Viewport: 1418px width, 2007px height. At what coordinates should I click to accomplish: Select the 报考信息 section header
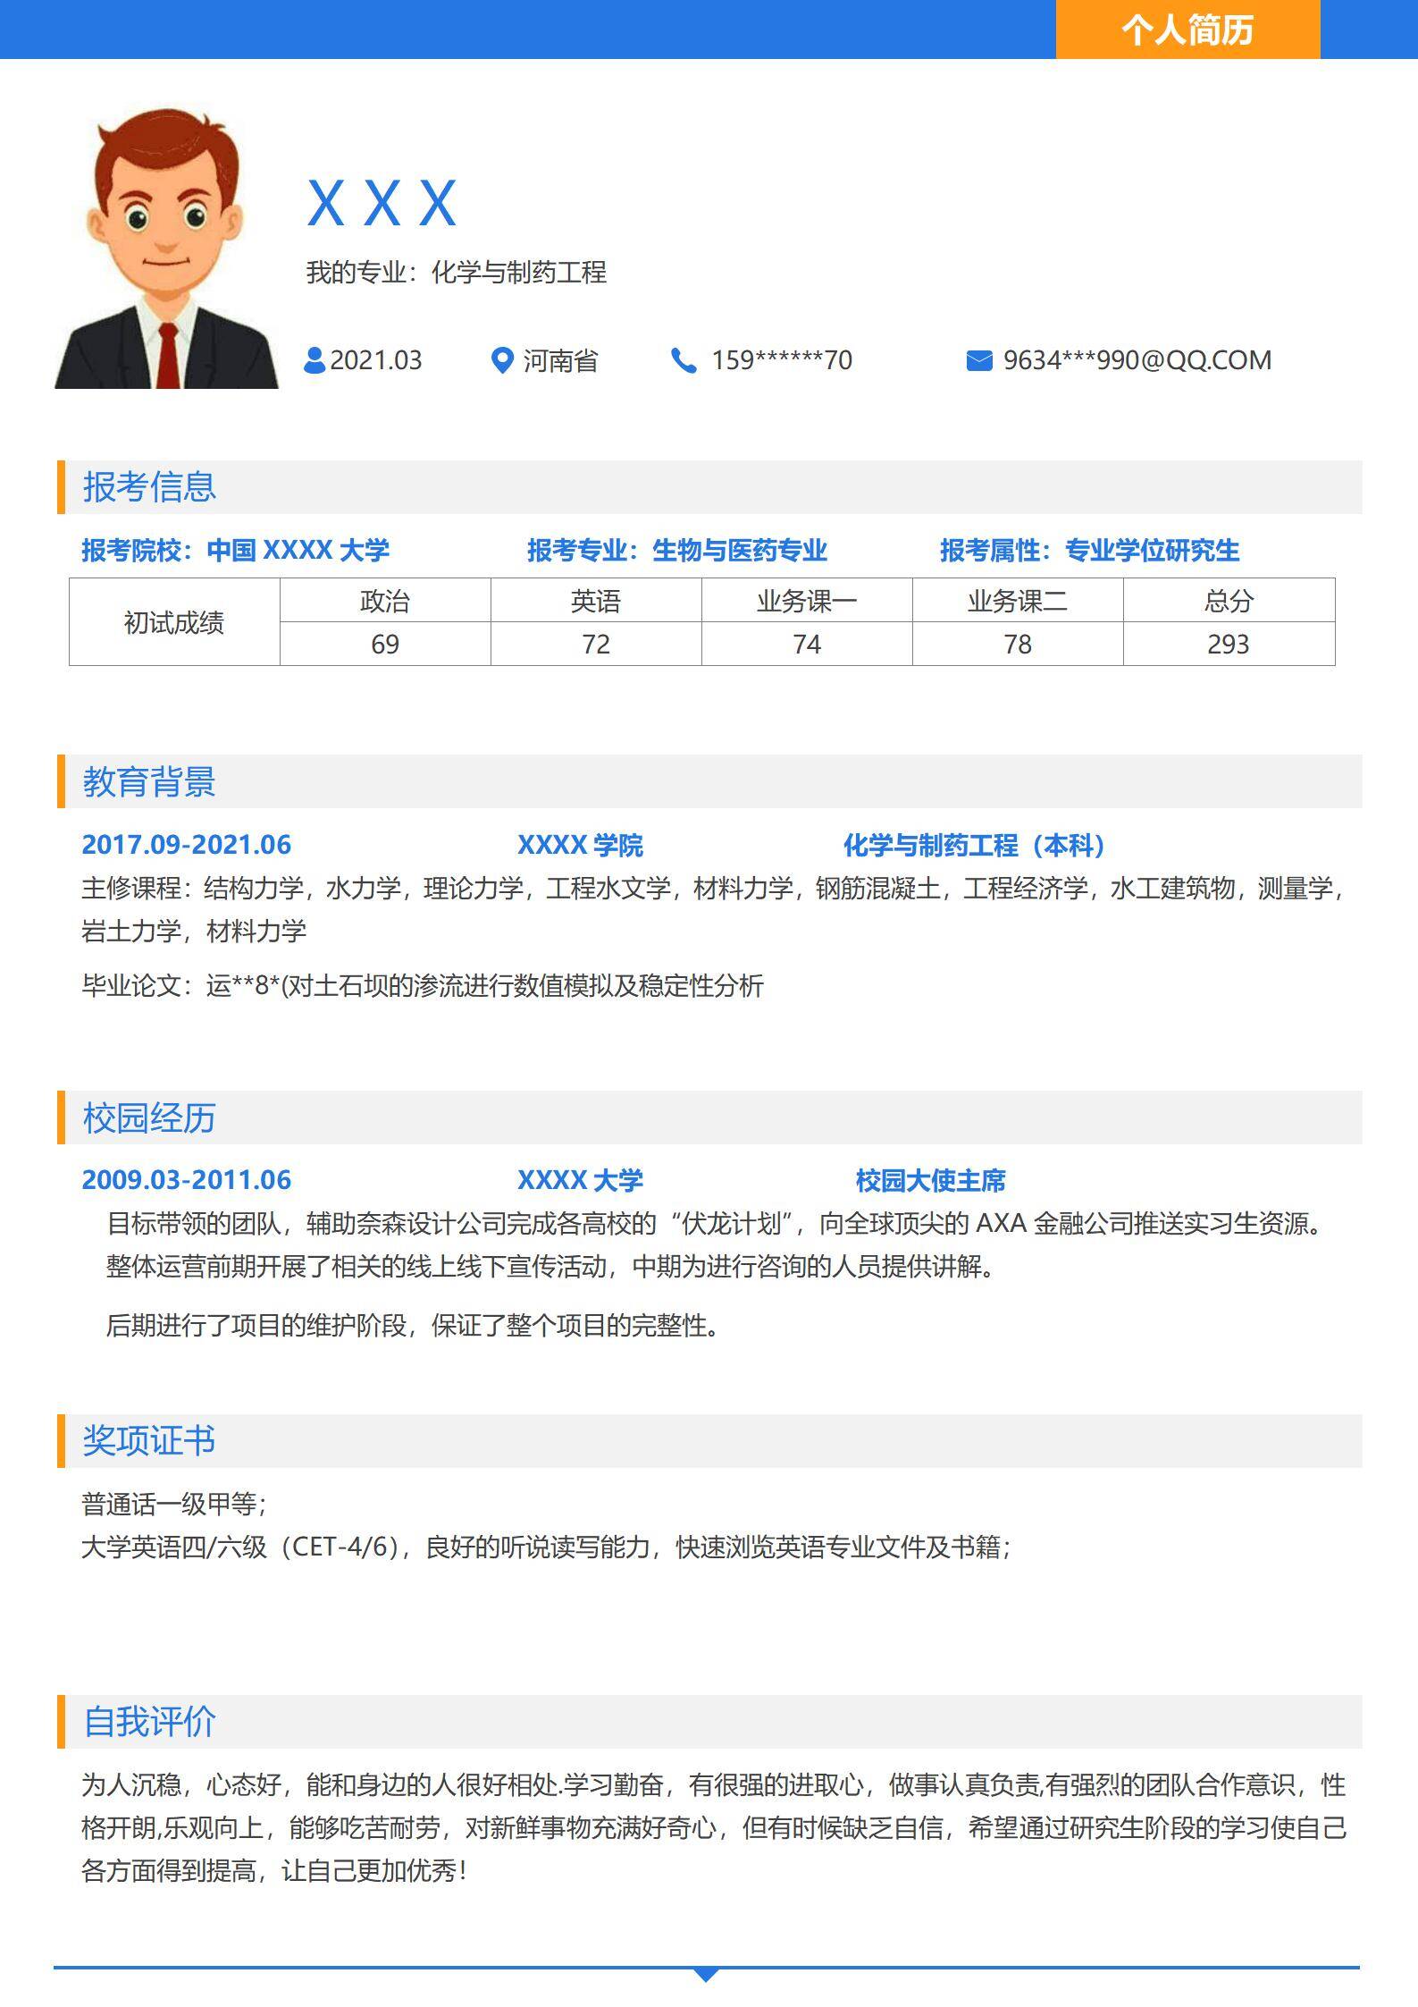point(149,487)
